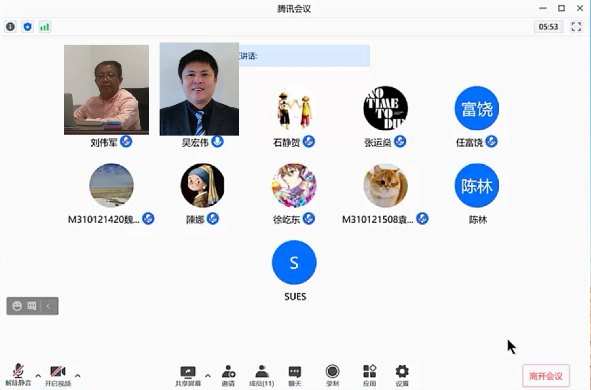Expand audio options arrow beside microphone
The height and width of the screenshot is (390, 591).
[x=38, y=376]
